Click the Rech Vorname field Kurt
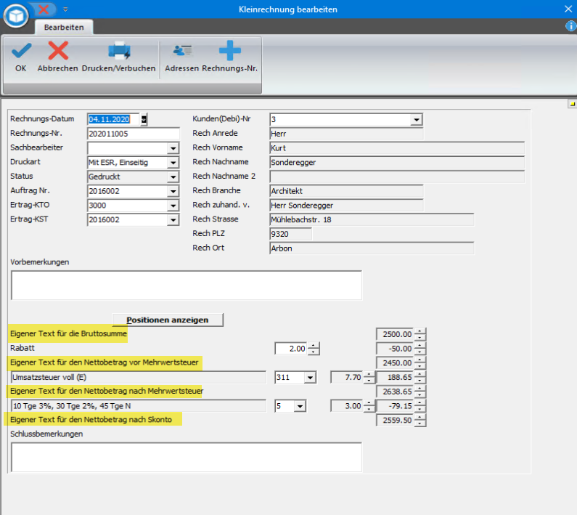This screenshot has width=577, height=515. (397, 148)
